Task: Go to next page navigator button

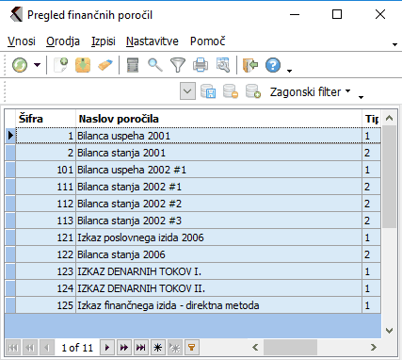Action: click(x=124, y=348)
